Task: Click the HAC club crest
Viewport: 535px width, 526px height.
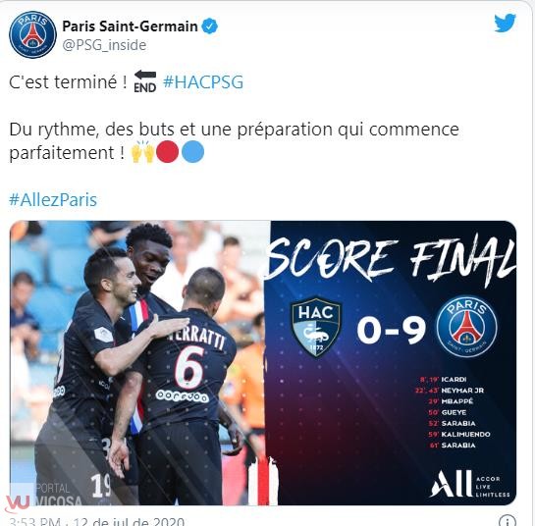Action: click(x=316, y=327)
